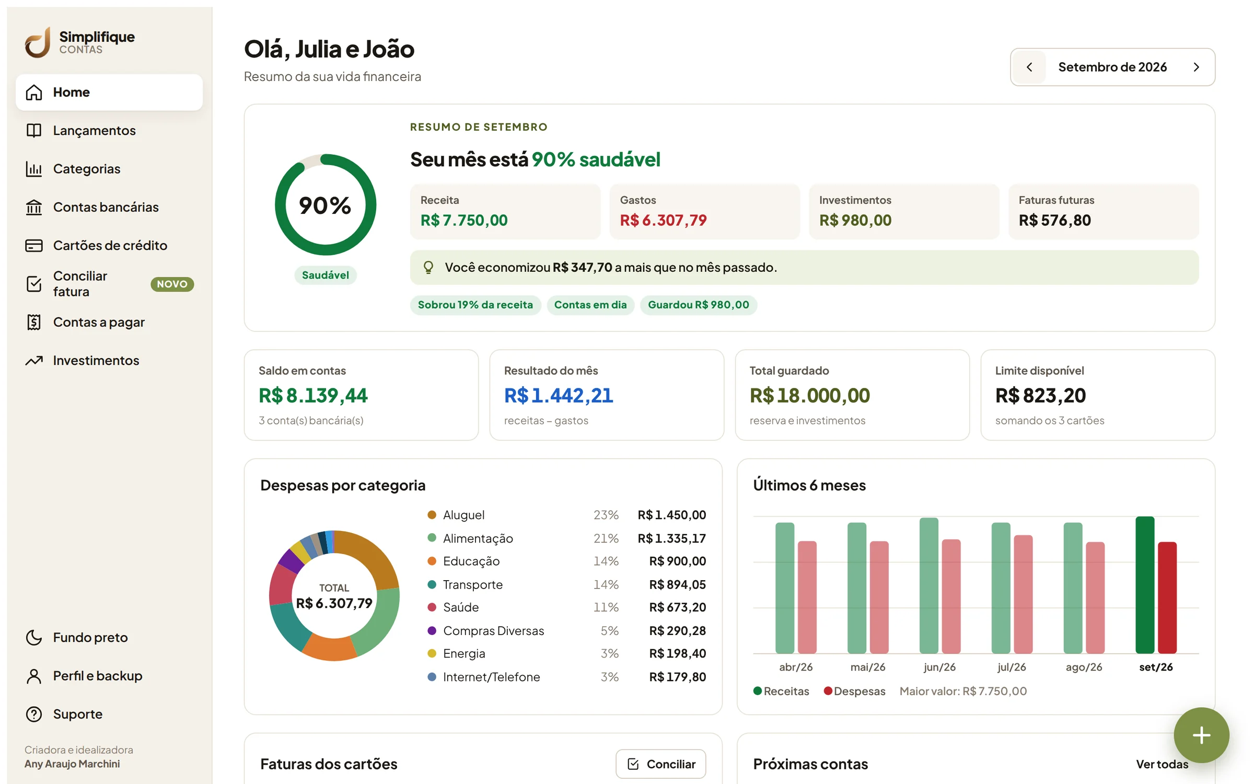This screenshot has width=1254, height=784.
Task: Click the Investimentos trending arrow icon
Action: click(x=34, y=361)
